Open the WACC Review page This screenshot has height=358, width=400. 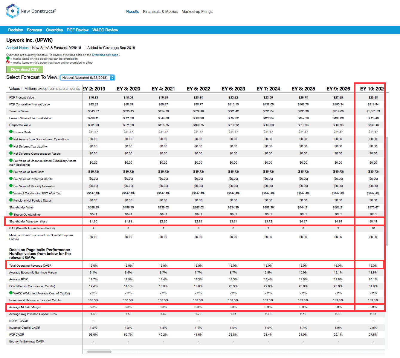tap(105, 30)
